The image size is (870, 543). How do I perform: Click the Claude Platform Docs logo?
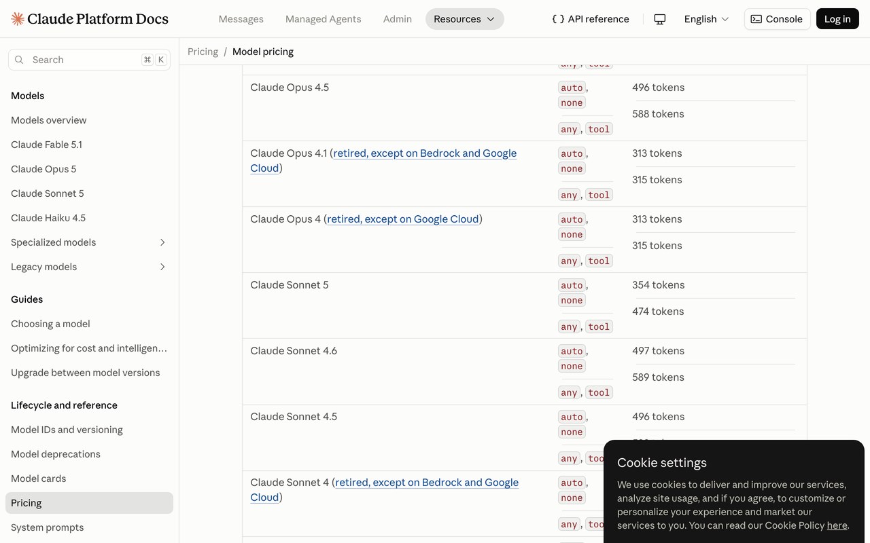(x=90, y=19)
